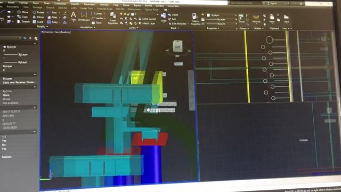Image resolution: width=341 pixels, height=192 pixels.
Task: Click Create block tool
Action: [173, 15]
